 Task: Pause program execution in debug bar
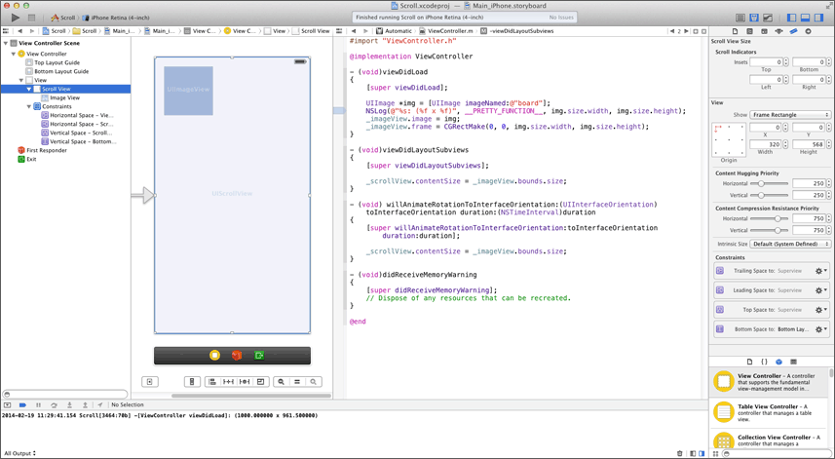pos(38,404)
